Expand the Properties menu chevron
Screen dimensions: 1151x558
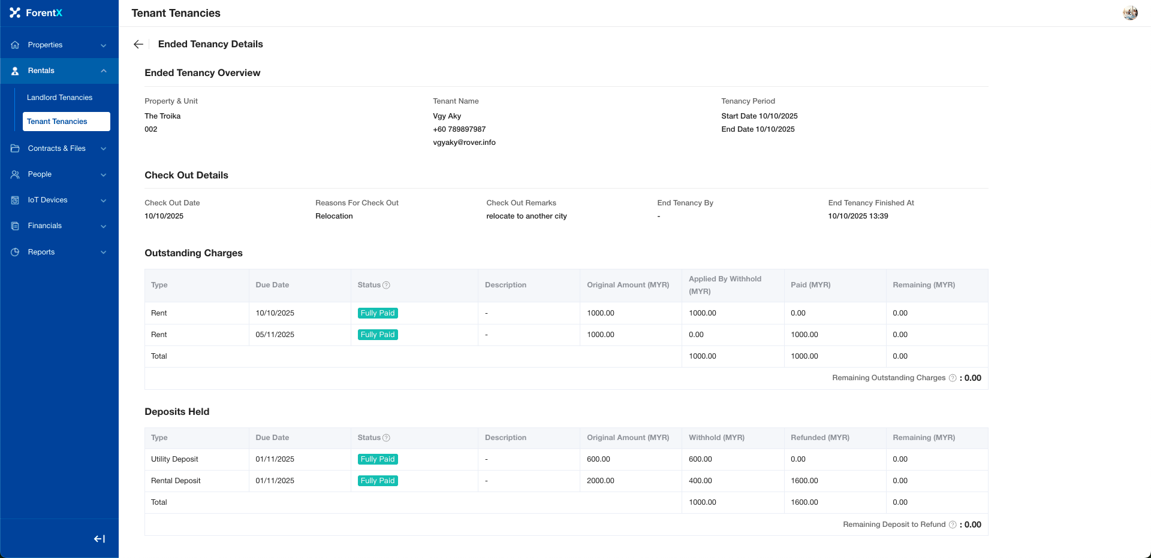(104, 46)
